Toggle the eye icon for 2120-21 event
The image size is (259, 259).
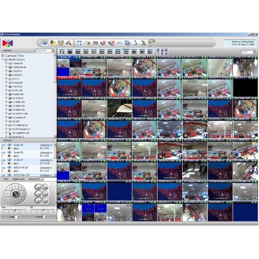click(x=9, y=160)
